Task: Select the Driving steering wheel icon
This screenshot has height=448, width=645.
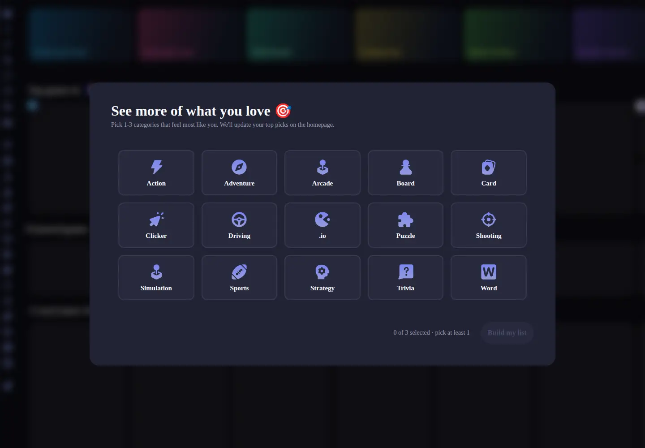Action: [239, 220]
